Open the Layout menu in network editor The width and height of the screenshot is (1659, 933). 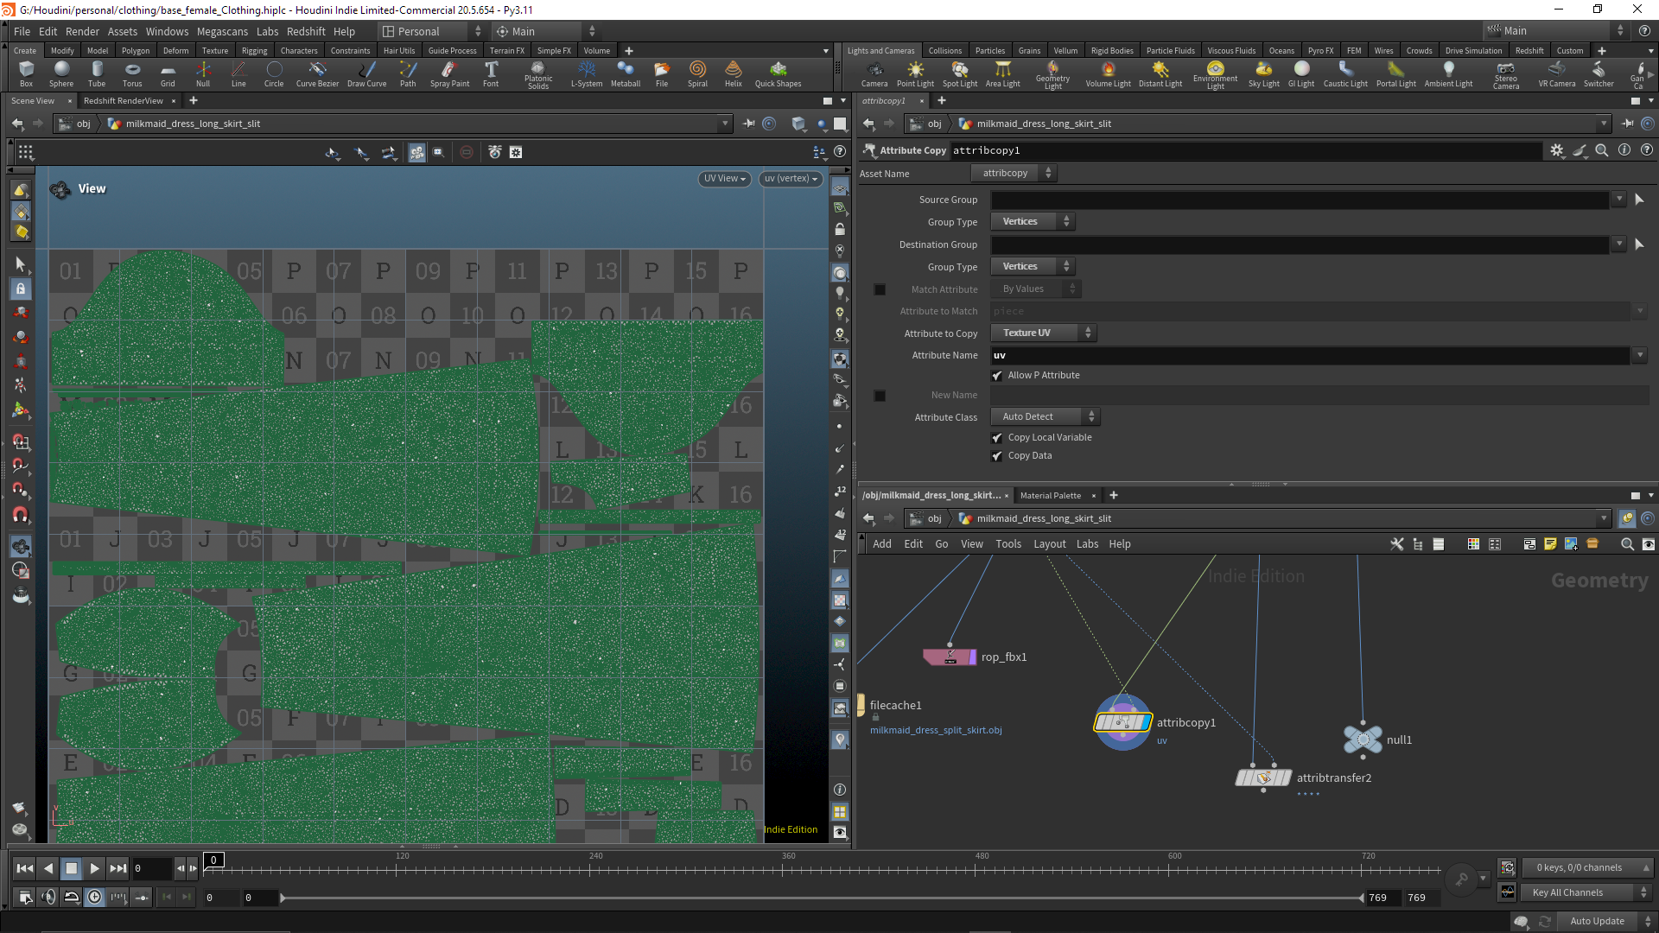point(1049,543)
